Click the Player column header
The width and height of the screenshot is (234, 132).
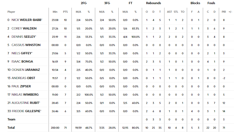(11, 12)
